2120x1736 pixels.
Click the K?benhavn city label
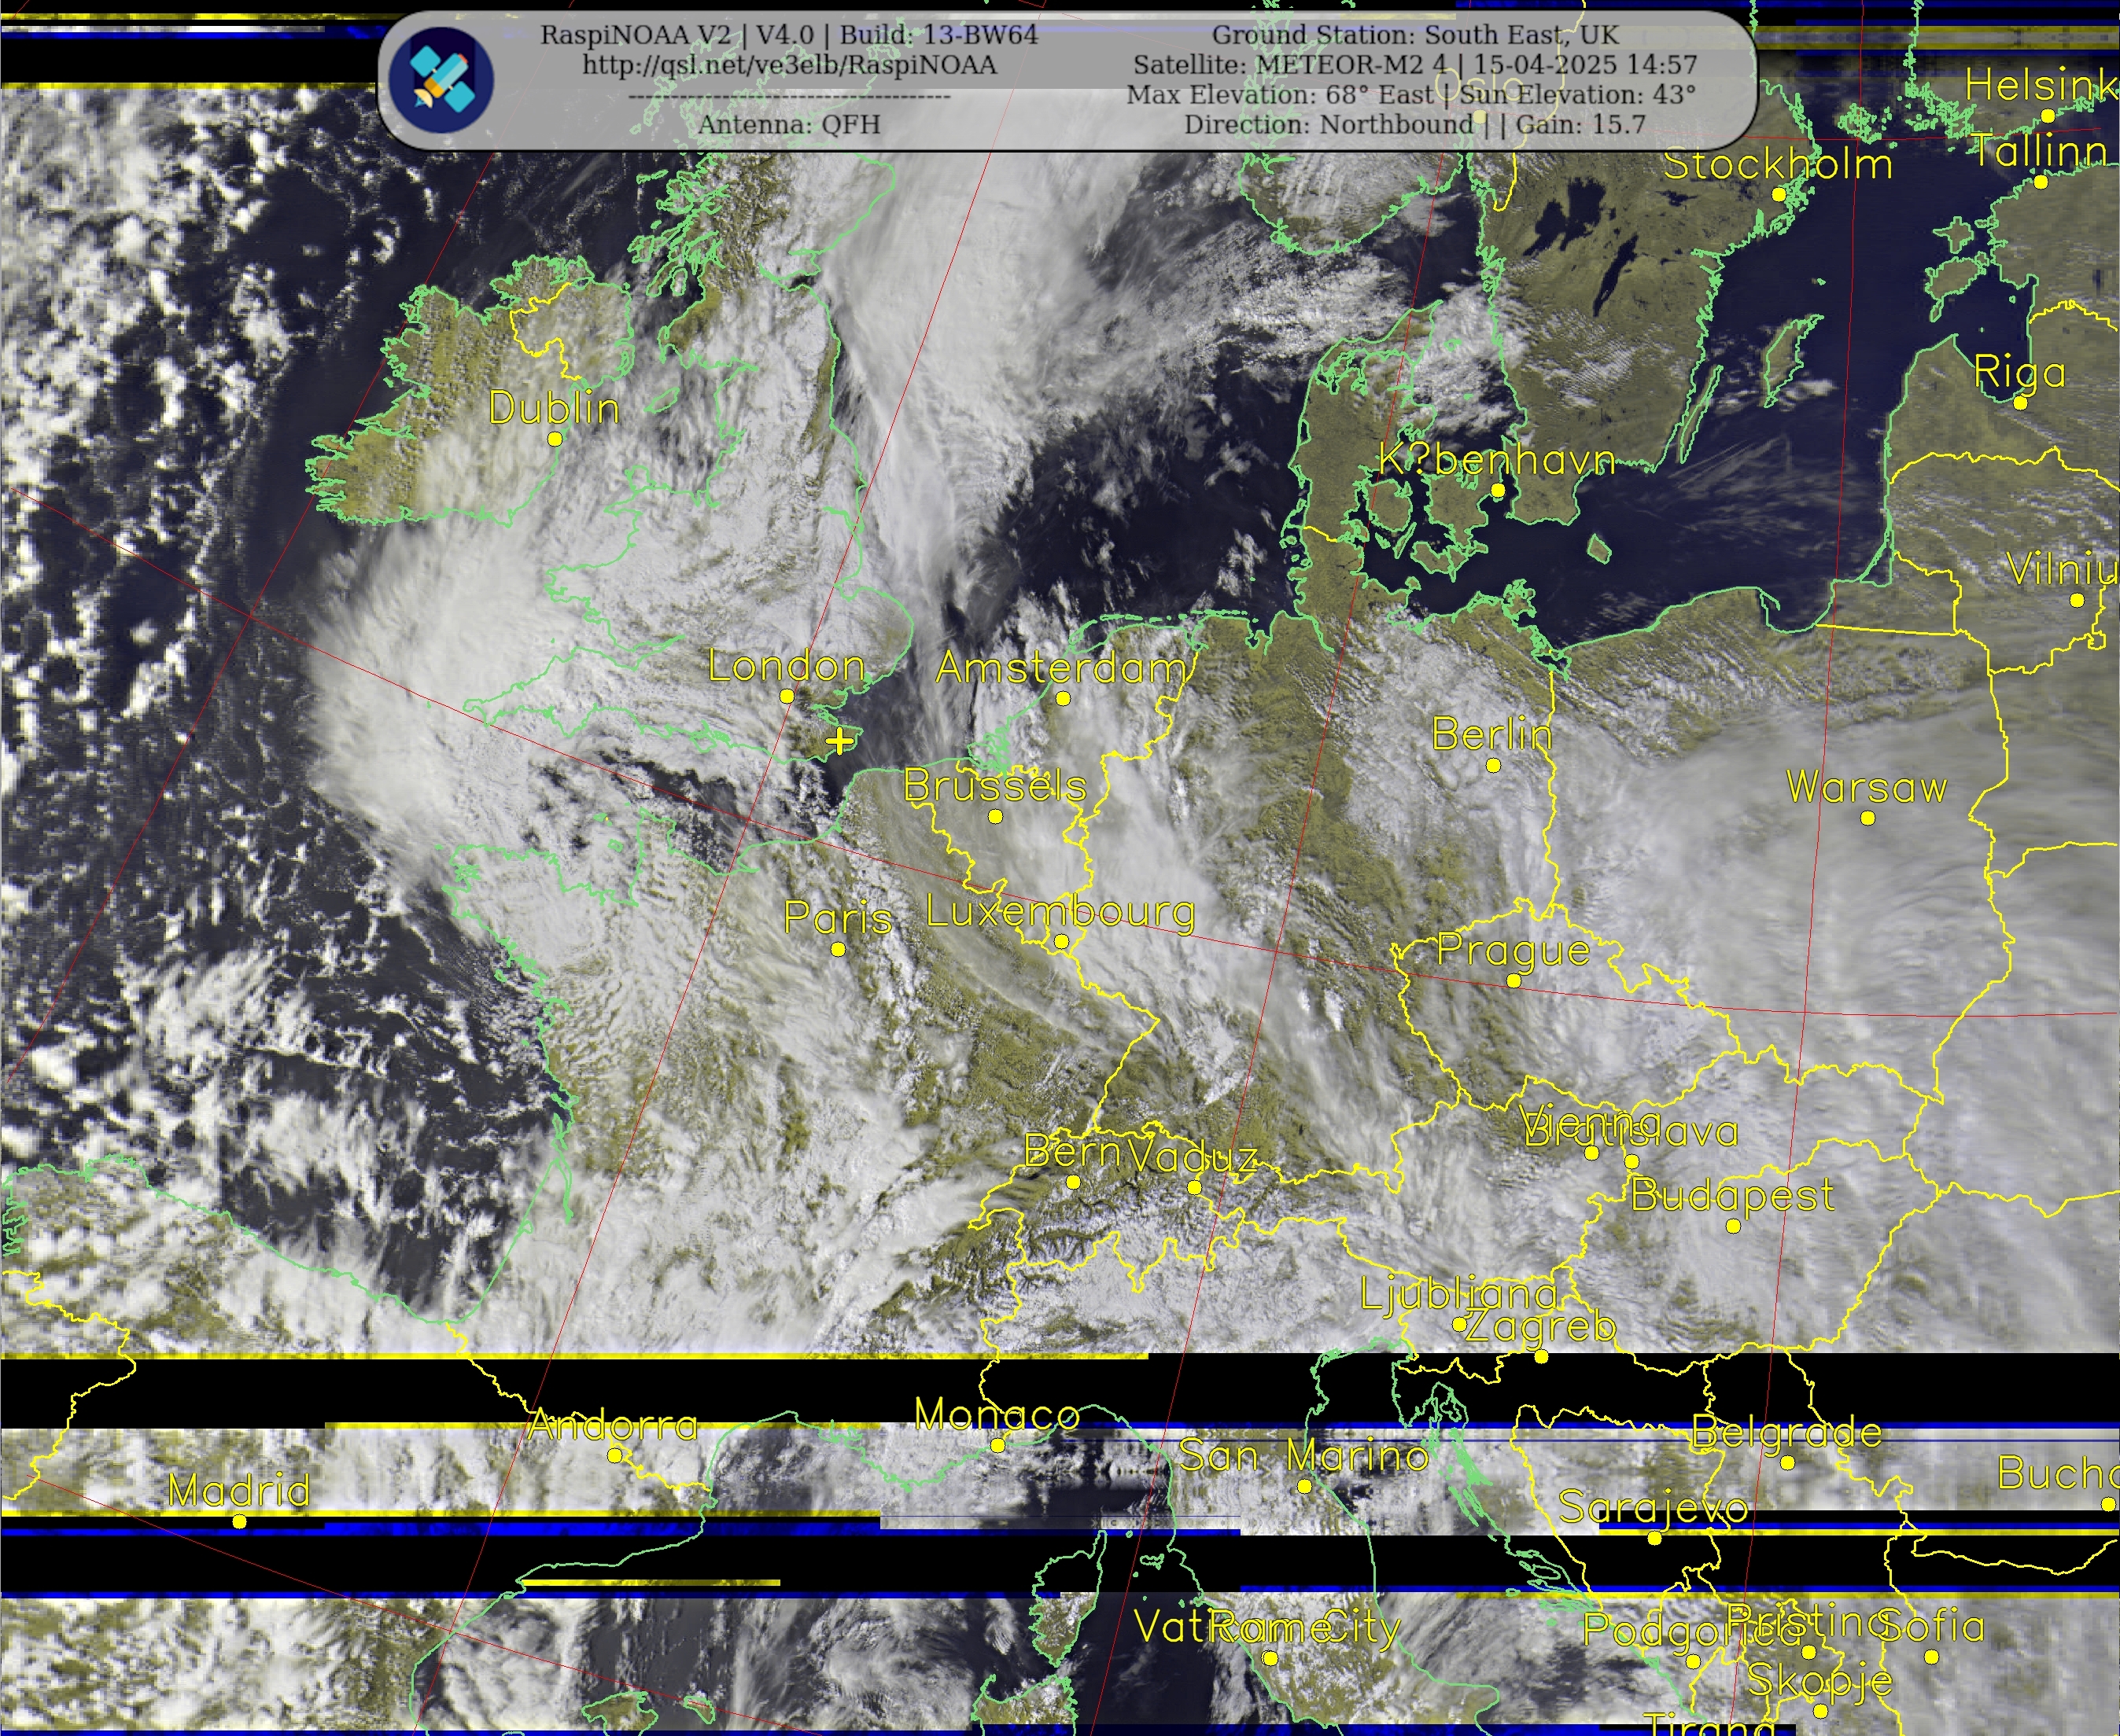pyautogui.click(x=1497, y=460)
